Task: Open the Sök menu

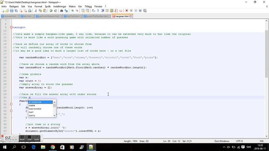Action: pos(23,7)
